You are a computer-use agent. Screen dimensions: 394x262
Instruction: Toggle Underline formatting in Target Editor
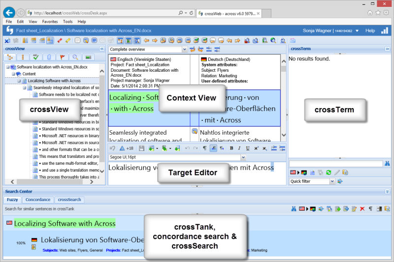coord(248,148)
